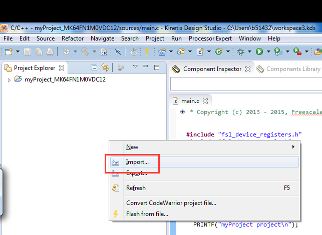Open the hammer Build dropdown arrow
322x235 pixels.
point(94,51)
